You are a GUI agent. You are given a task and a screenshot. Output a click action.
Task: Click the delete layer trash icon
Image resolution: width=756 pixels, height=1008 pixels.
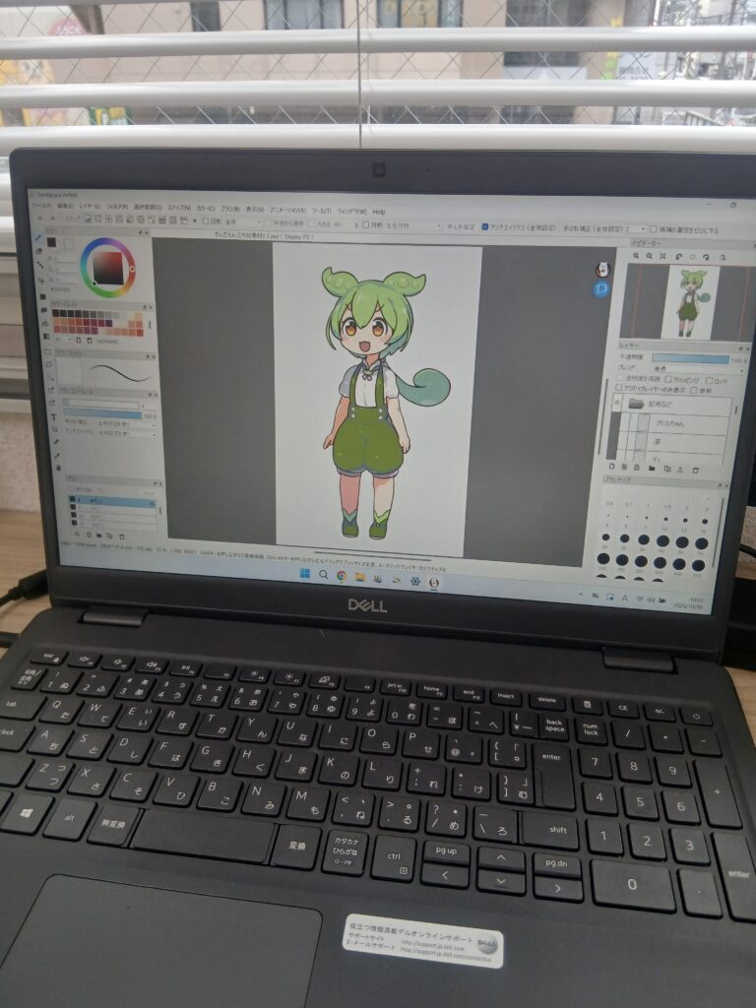tap(696, 470)
